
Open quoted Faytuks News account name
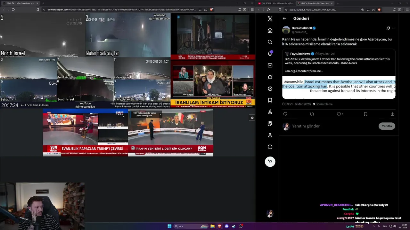point(300,54)
